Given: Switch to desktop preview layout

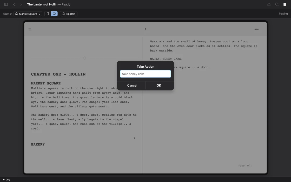Looking at the screenshot, I should tap(54, 14).
